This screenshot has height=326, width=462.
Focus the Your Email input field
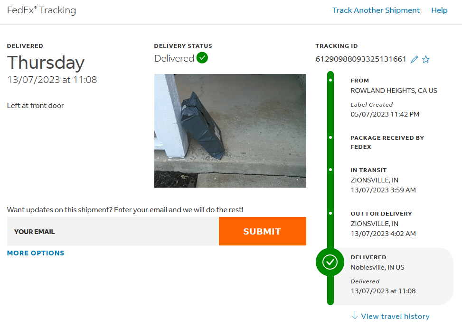pos(113,231)
